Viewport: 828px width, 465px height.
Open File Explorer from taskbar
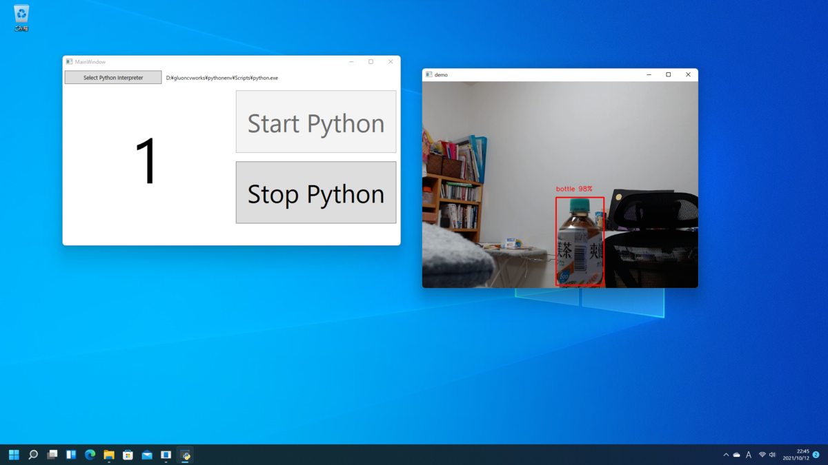109,455
